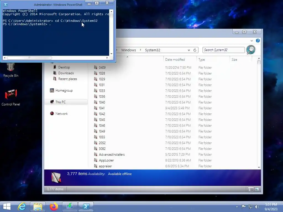283x212 pixels.
Task: Open the network tray icon
Action: (x=250, y=206)
